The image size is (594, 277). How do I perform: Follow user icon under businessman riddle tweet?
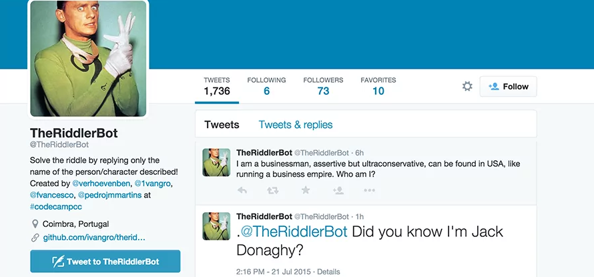point(338,191)
